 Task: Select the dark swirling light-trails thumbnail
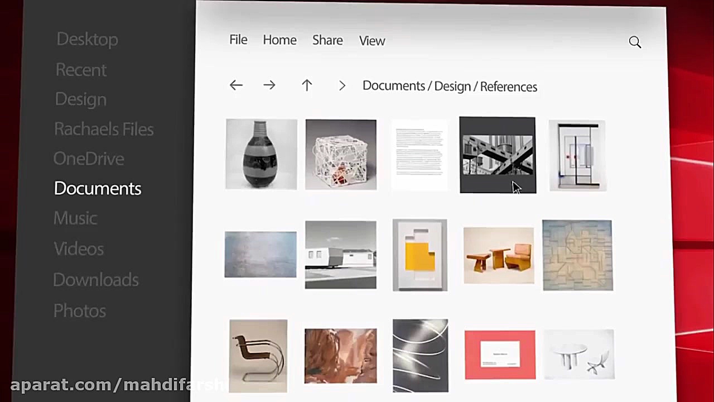point(421,356)
